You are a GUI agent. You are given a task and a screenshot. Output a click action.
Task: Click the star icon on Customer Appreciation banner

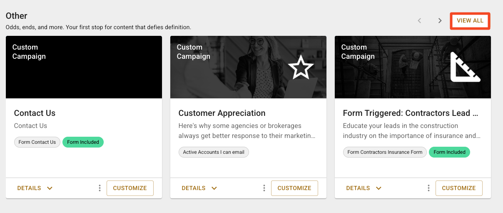click(x=301, y=68)
